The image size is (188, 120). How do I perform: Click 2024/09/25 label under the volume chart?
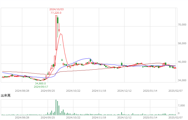click(x=48, y=118)
